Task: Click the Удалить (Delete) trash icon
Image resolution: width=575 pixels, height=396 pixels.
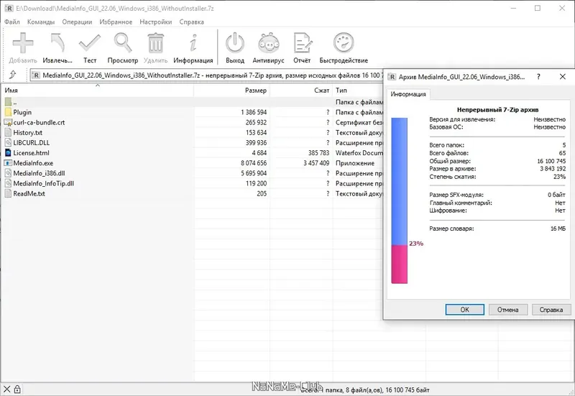Action: point(155,43)
